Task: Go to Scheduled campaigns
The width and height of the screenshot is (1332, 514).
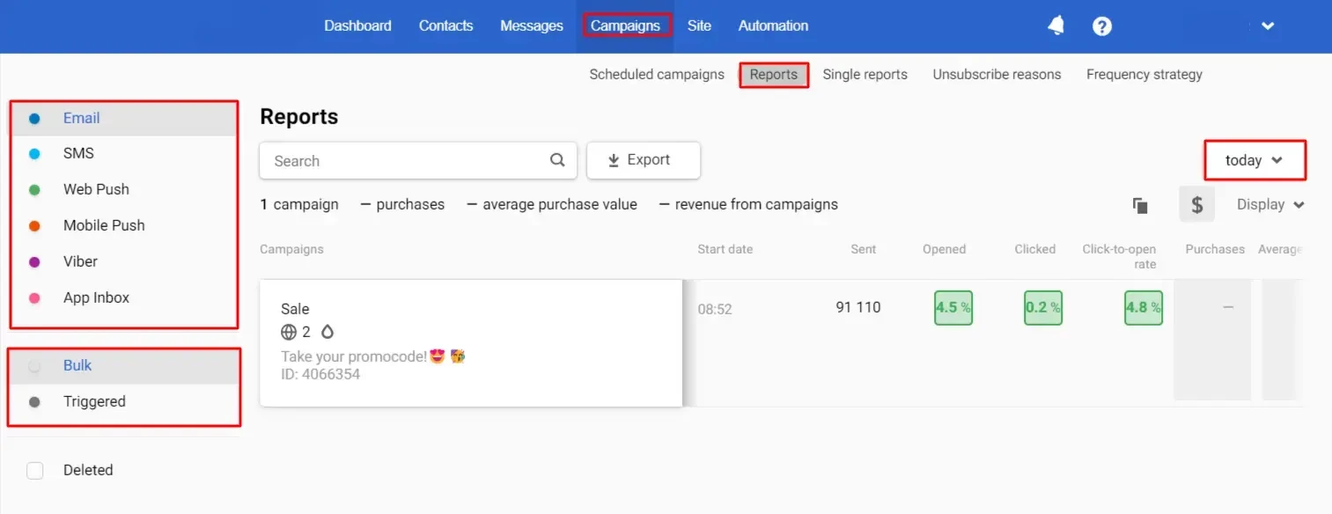Action: [657, 75]
